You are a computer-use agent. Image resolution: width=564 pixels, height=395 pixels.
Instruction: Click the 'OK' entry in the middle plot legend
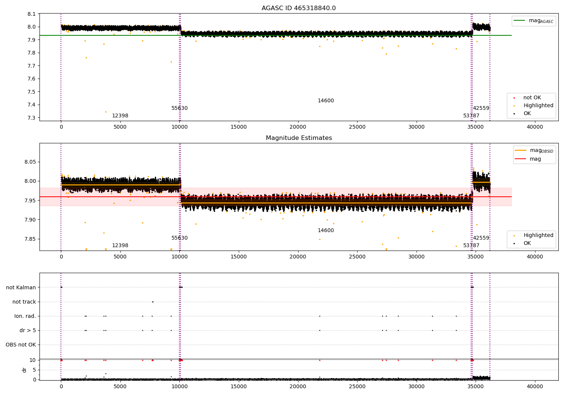coord(523,243)
